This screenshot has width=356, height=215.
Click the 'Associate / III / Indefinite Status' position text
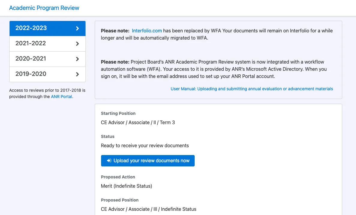pos(148,209)
